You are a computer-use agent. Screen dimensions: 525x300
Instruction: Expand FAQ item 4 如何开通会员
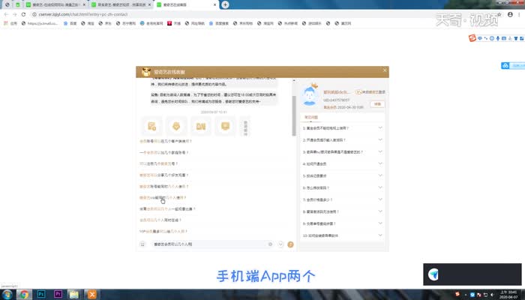[342, 164]
